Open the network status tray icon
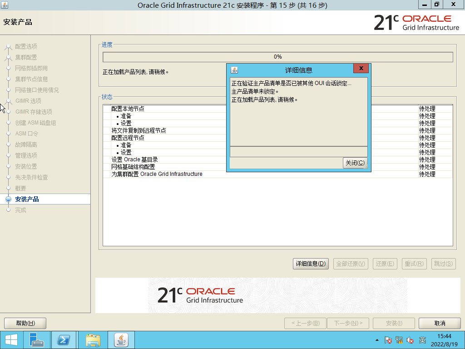 pyautogui.click(x=399, y=340)
